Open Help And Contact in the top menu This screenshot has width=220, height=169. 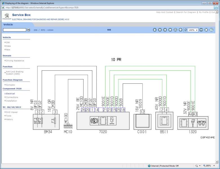(x=165, y=12)
